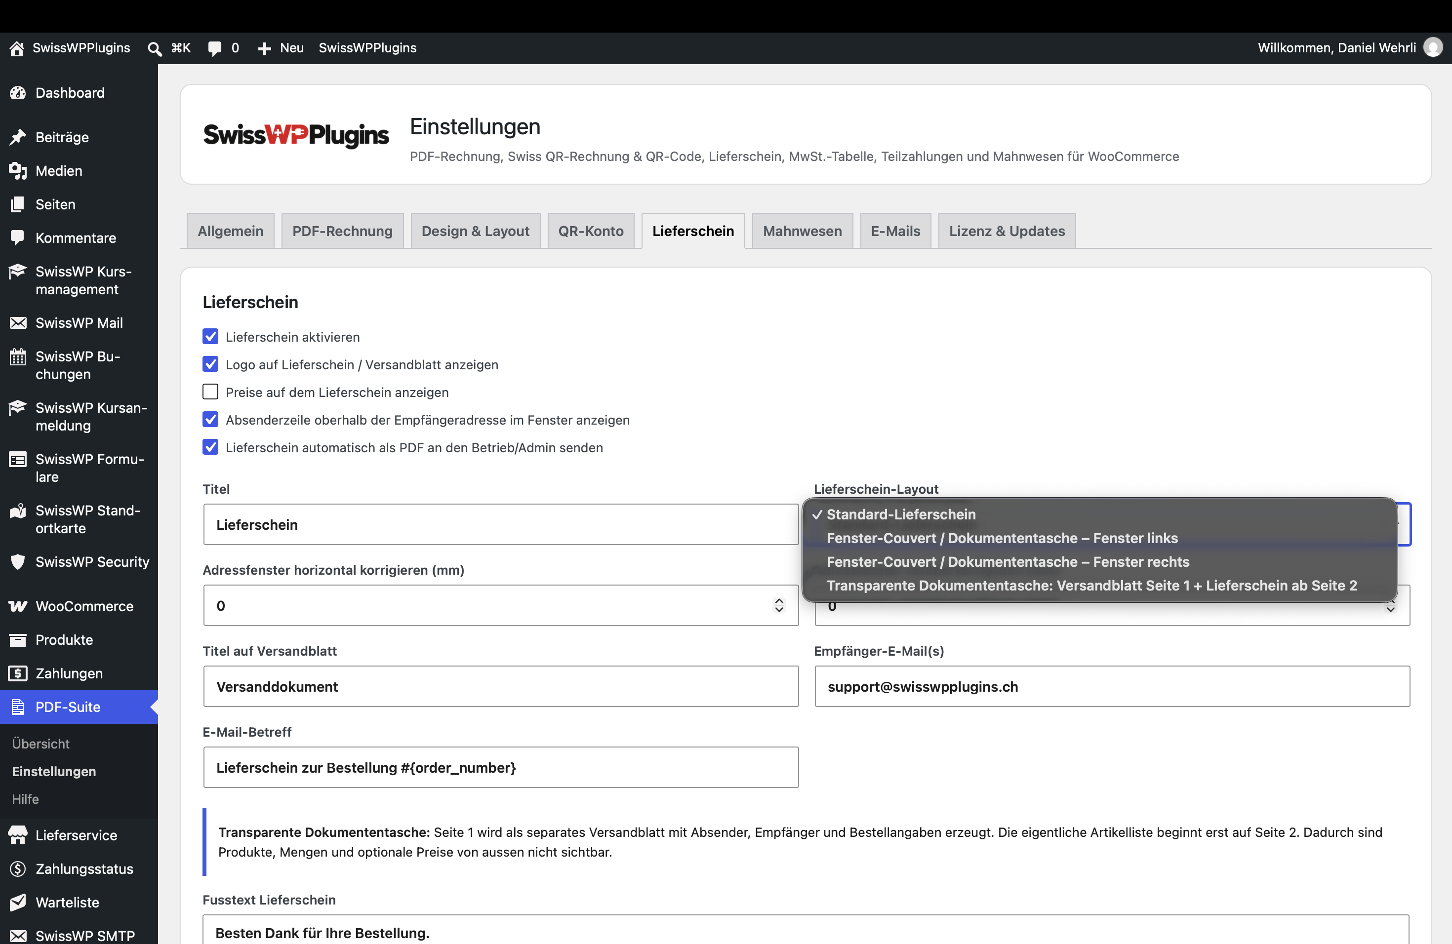1452x944 pixels.
Task: Open the QR-Konto tab
Action: point(591,231)
